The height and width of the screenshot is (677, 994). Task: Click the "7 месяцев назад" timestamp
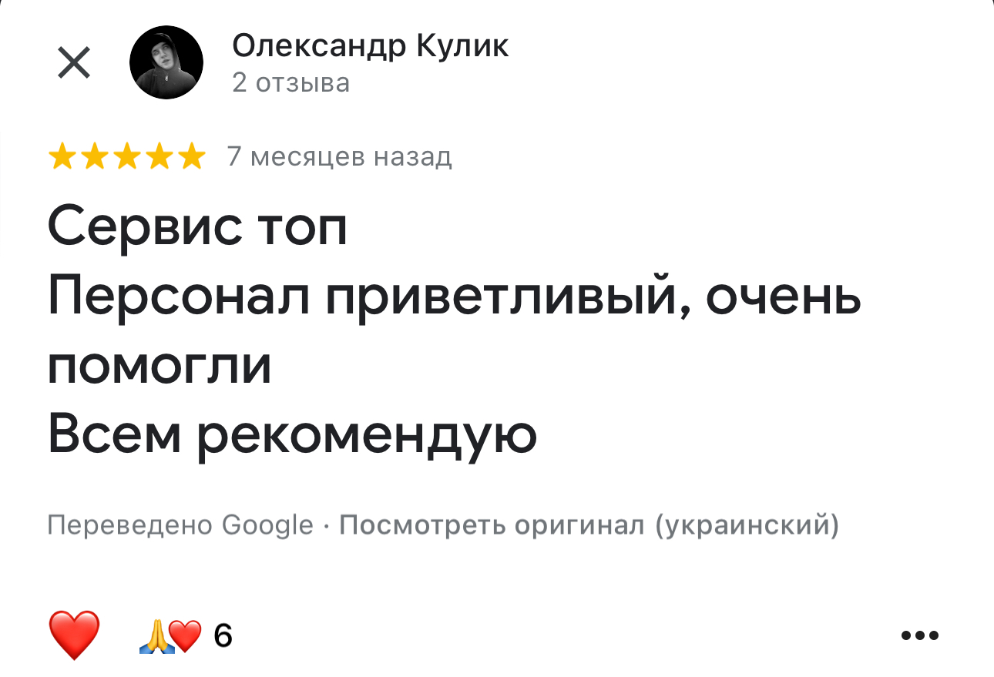tap(339, 157)
